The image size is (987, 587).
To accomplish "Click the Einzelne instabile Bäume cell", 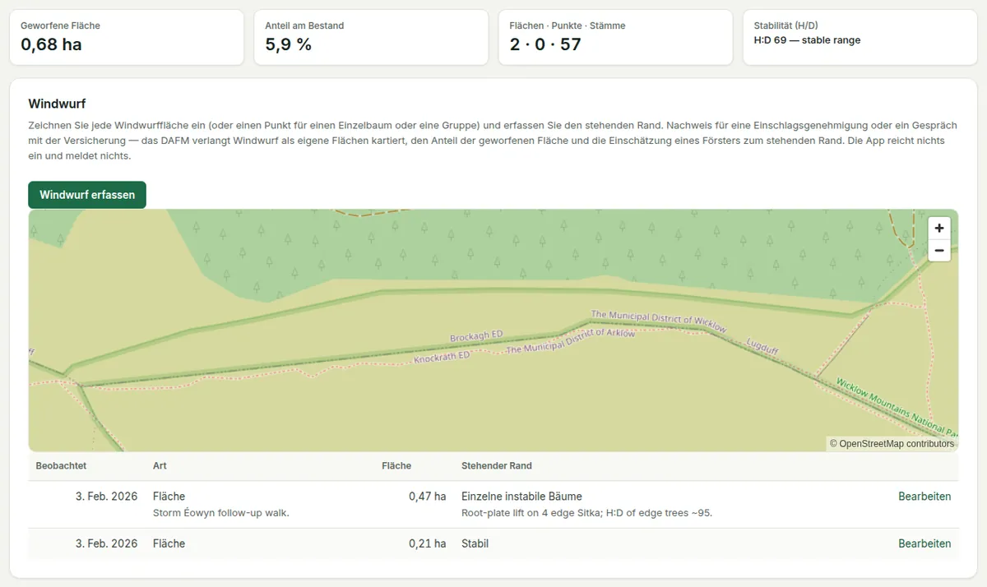I will click(x=521, y=497).
